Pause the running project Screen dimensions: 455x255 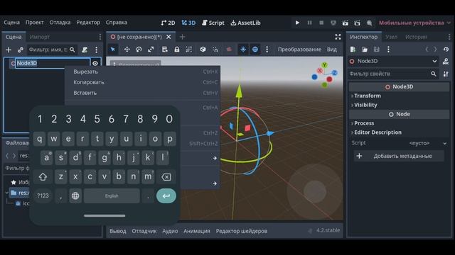click(x=310, y=23)
